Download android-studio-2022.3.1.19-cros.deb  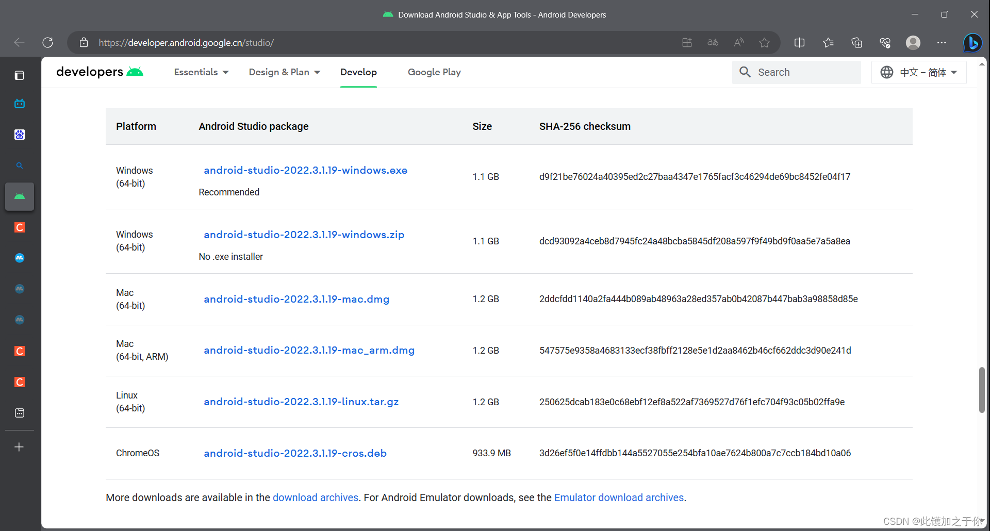click(295, 453)
